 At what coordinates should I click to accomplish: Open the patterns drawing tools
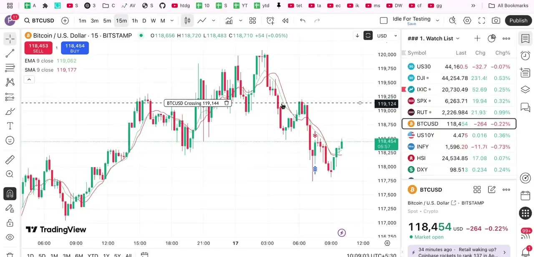point(10,82)
